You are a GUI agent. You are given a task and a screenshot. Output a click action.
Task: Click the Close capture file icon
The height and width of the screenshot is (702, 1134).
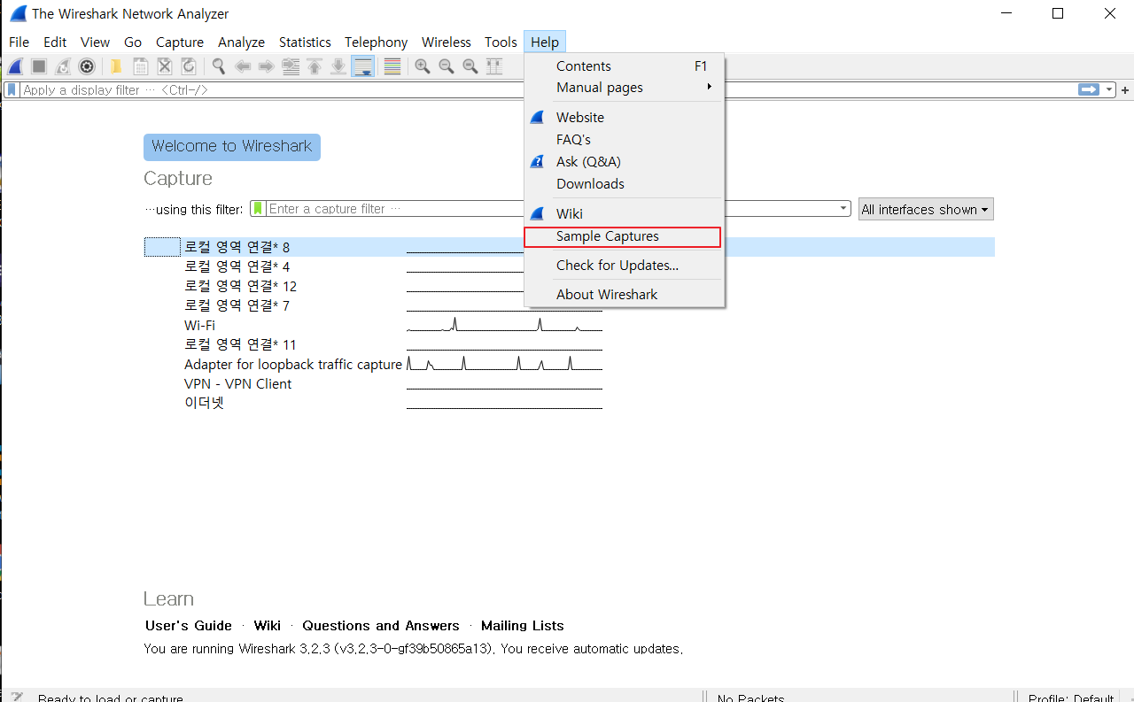164,66
